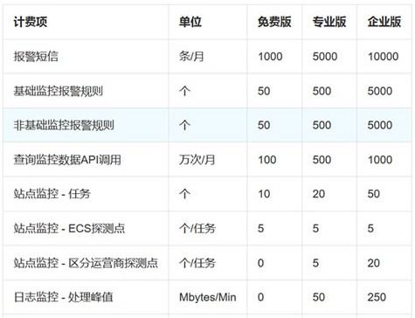The image size is (415, 318).
Task: Click 报警短信 enterprise value 10000
Action: pyautogui.click(x=383, y=56)
